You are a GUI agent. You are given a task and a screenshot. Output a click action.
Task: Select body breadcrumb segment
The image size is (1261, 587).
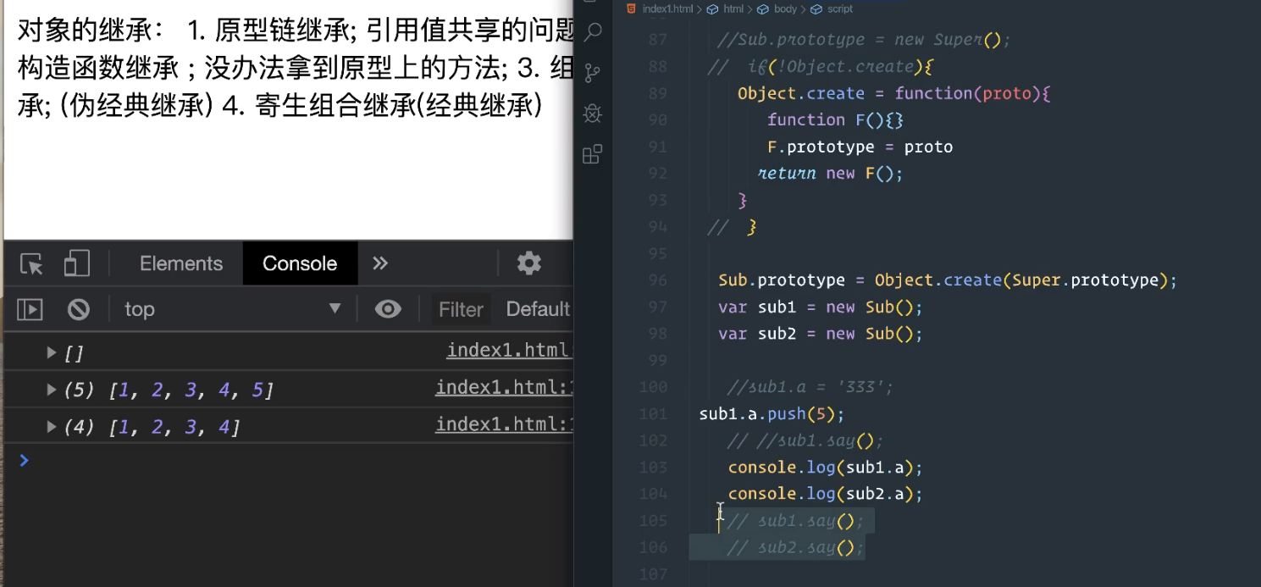[x=785, y=9]
